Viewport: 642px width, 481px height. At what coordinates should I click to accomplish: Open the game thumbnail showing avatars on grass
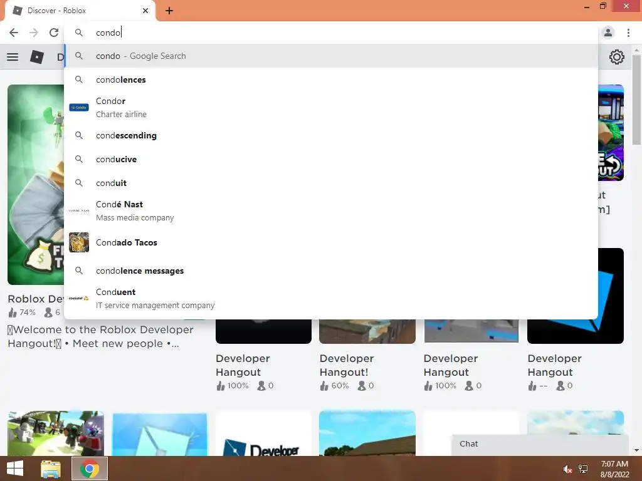(56, 433)
